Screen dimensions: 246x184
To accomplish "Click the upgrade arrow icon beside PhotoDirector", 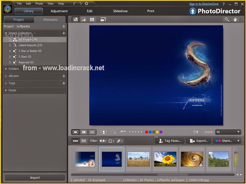I will pyautogui.click(x=193, y=11).
